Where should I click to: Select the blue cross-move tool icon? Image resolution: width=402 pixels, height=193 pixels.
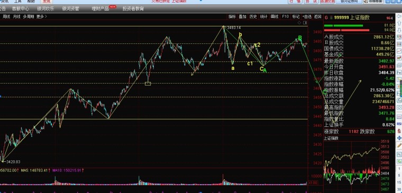[x=399, y=138]
